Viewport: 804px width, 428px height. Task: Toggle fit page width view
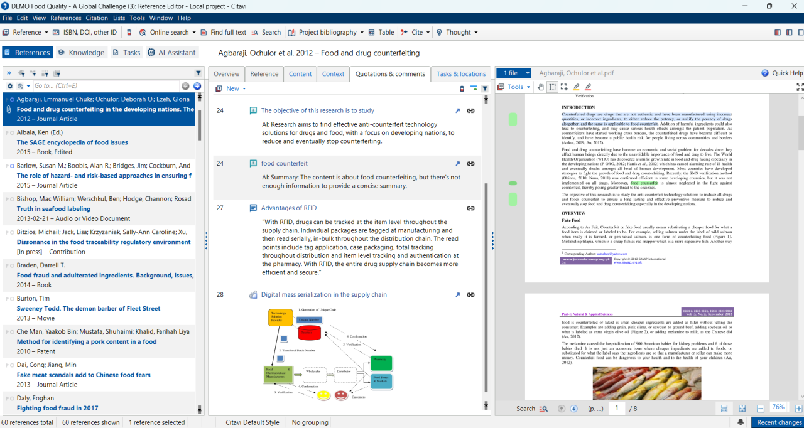(724, 409)
